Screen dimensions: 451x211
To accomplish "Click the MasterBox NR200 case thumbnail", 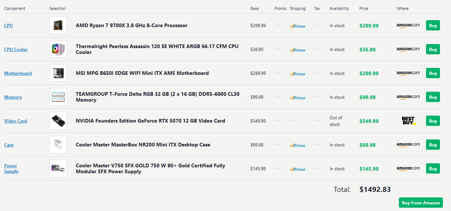I will point(58,145).
